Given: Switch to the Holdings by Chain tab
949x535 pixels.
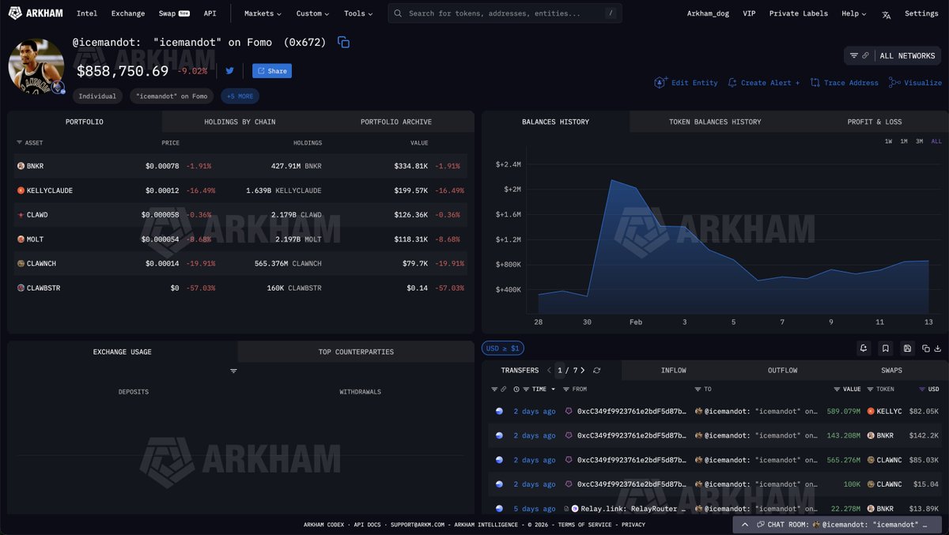Looking at the screenshot, I should click(x=240, y=122).
